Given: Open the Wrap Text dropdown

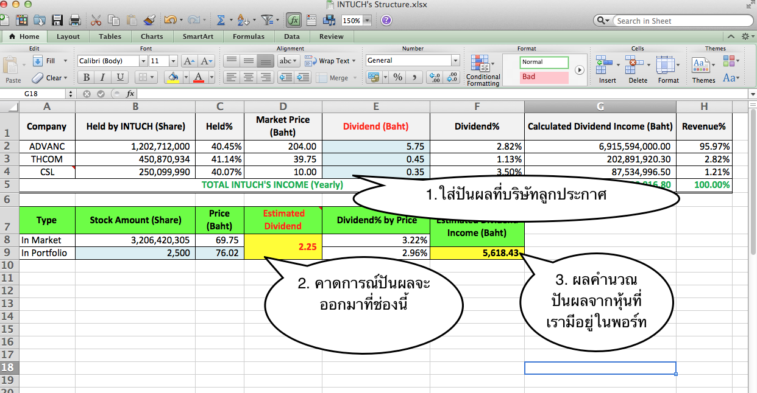Looking at the screenshot, I should [355, 61].
